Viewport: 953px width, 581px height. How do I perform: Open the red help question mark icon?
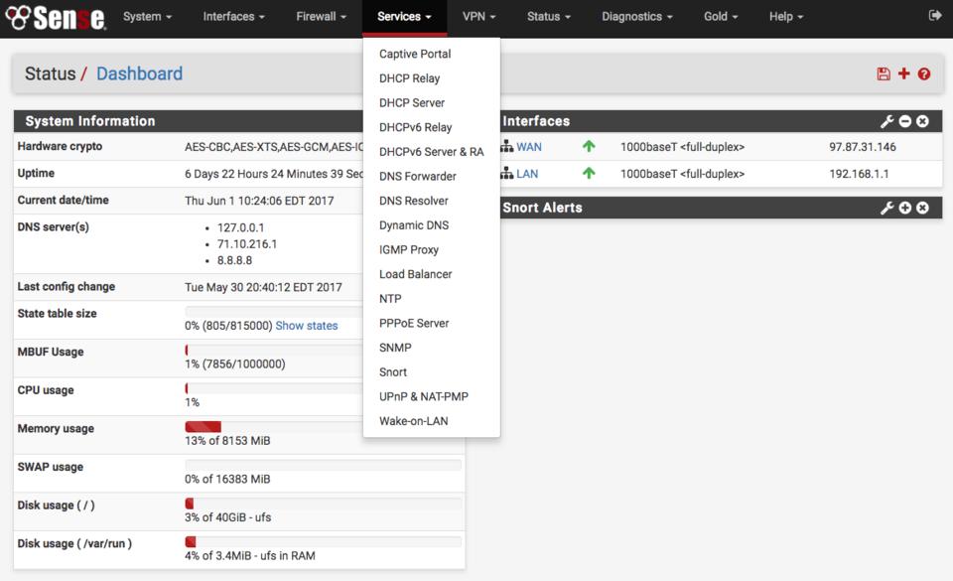[x=924, y=74]
